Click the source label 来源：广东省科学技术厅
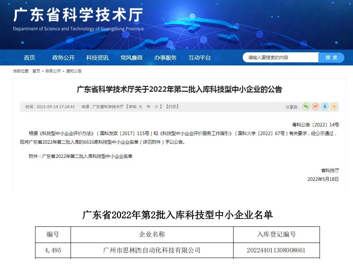The height and width of the screenshot is (275, 353). (102, 107)
